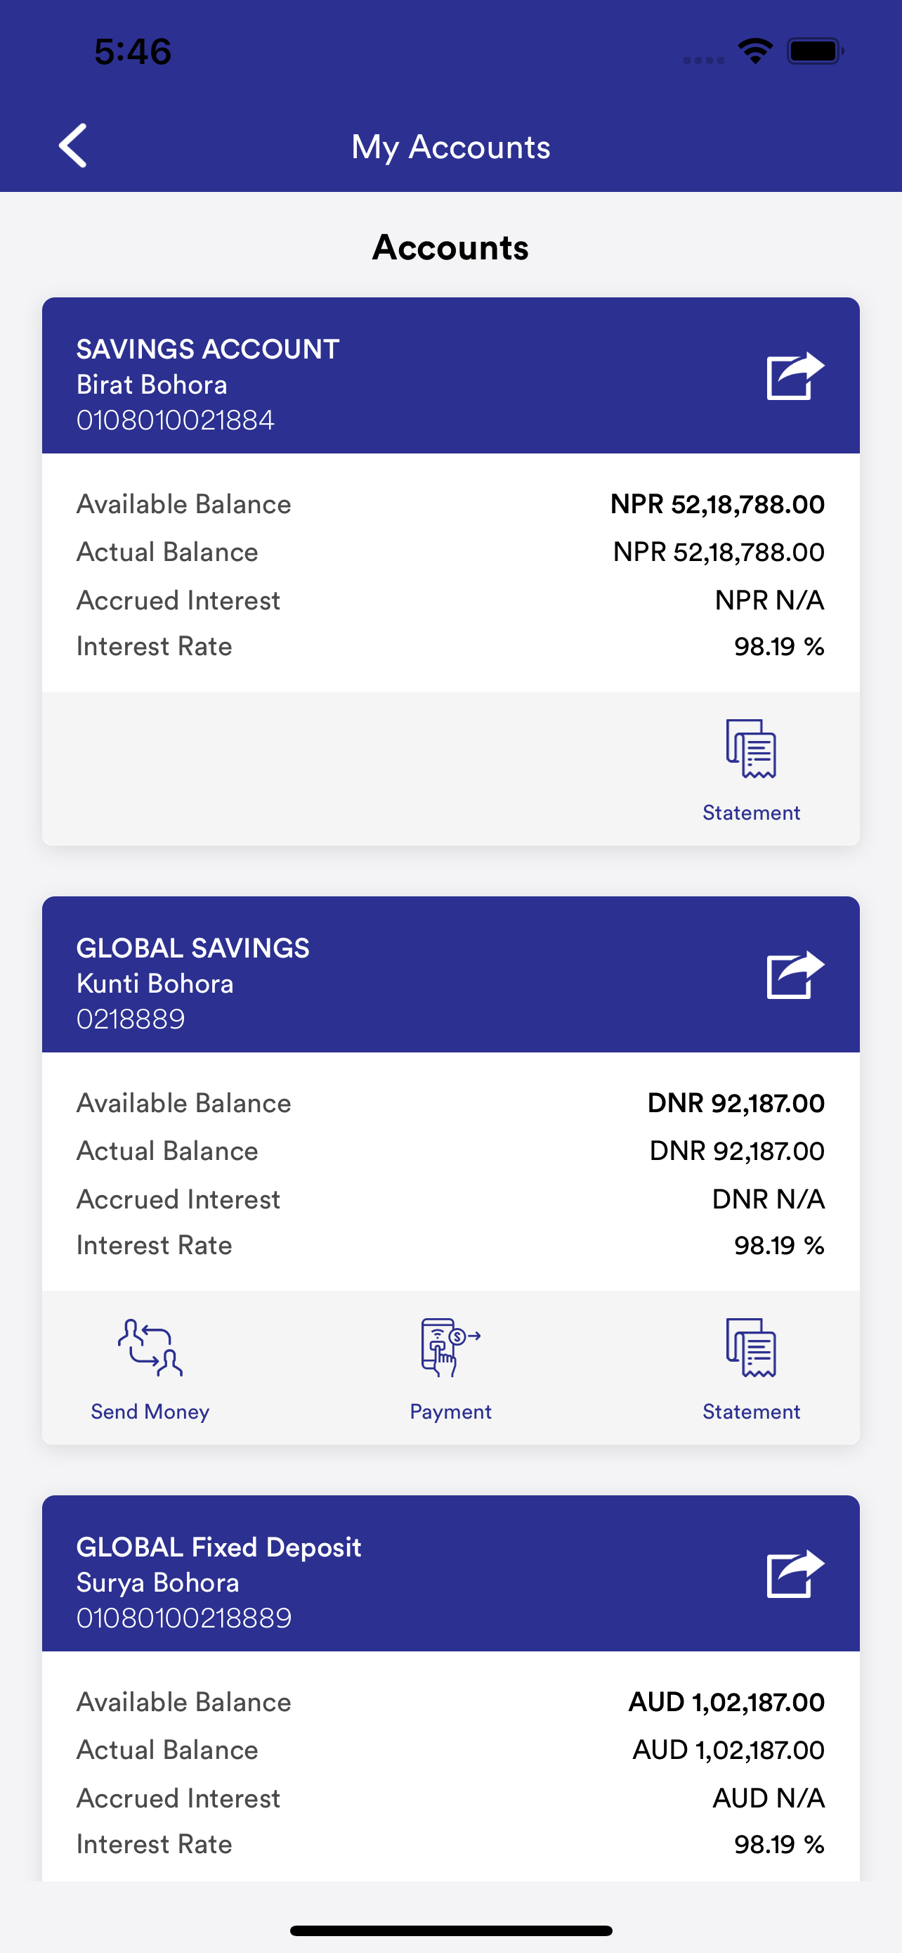Select the Payment label text
The width and height of the screenshot is (902, 1953).
tap(450, 1412)
